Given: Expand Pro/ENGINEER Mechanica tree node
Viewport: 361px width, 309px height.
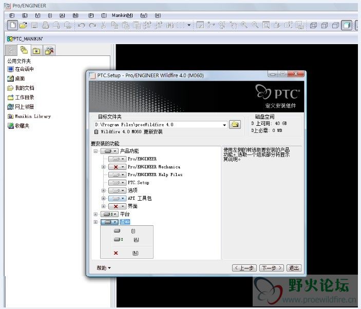Looking at the screenshot, I should pyautogui.click(x=103, y=167).
